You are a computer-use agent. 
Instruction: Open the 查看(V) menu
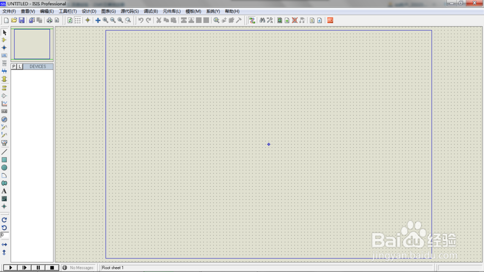click(28, 11)
